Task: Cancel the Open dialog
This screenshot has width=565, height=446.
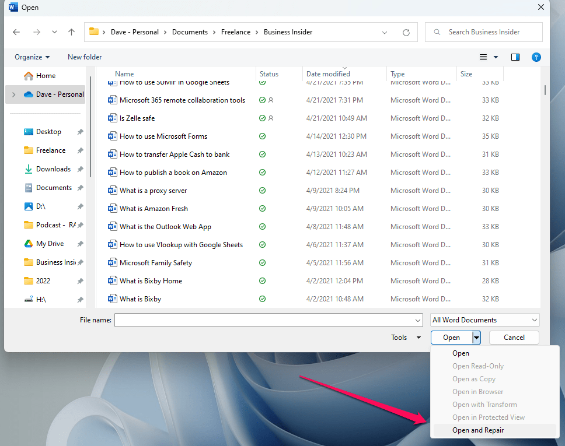Action: tap(514, 338)
